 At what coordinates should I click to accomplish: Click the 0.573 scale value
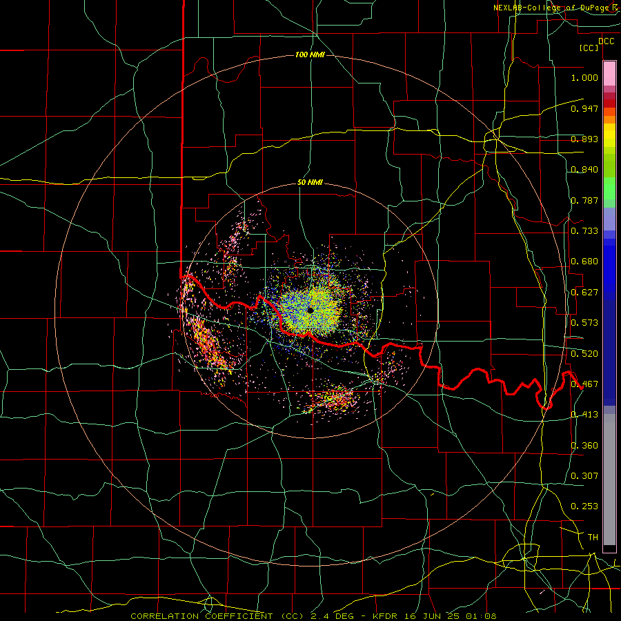[x=584, y=323]
